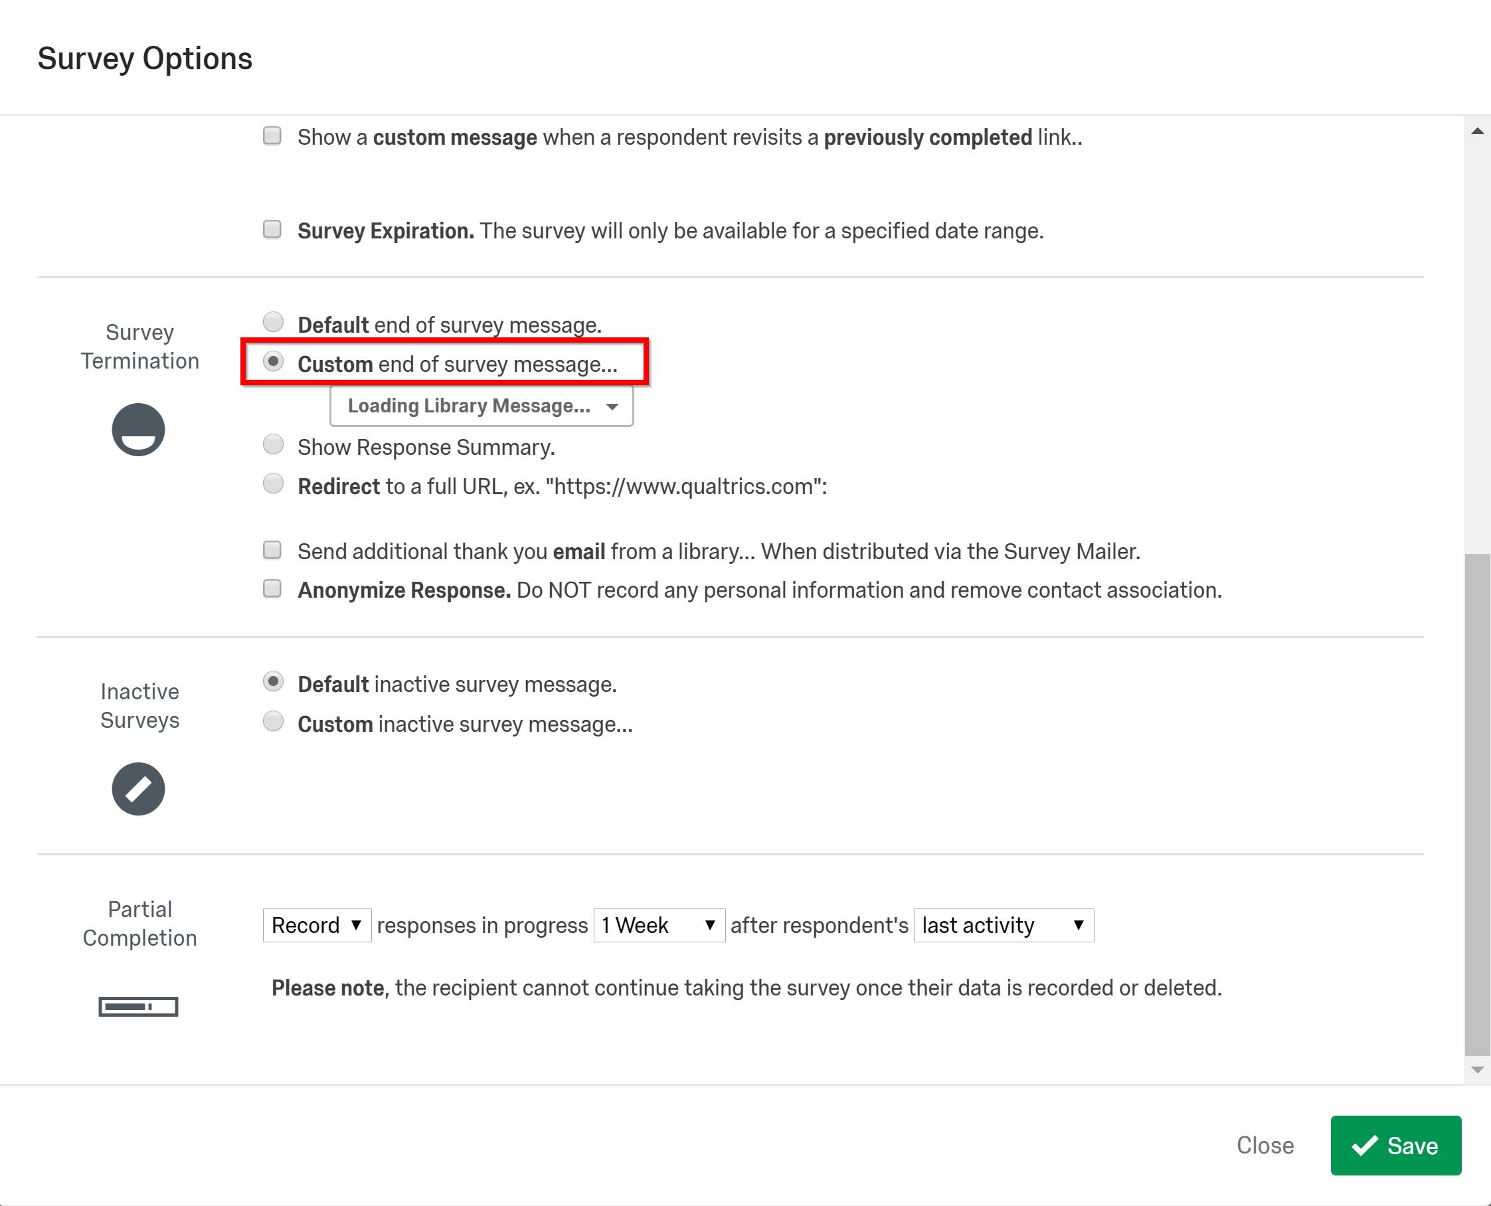Open the Loading Library Message dropdown
1491x1206 pixels.
[x=481, y=406]
